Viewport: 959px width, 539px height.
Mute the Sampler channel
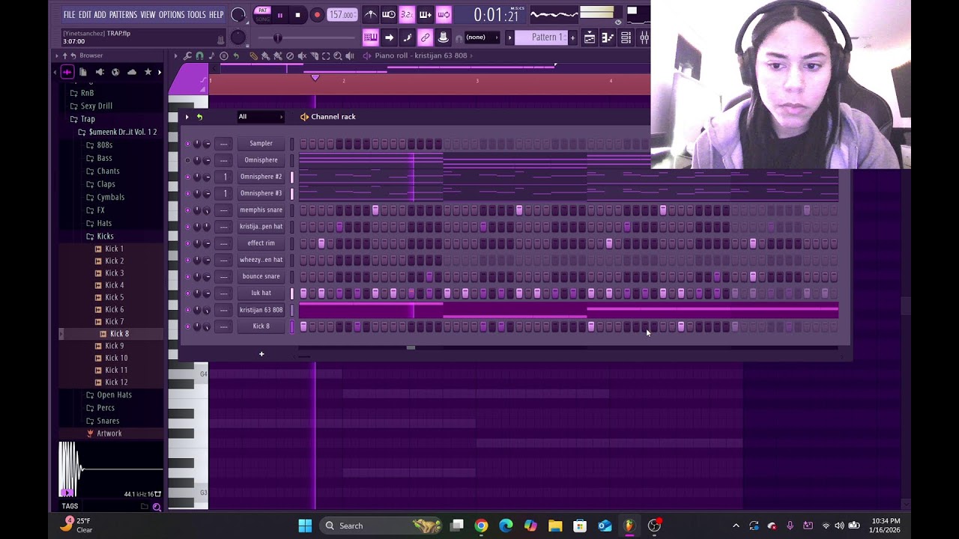pyautogui.click(x=187, y=144)
